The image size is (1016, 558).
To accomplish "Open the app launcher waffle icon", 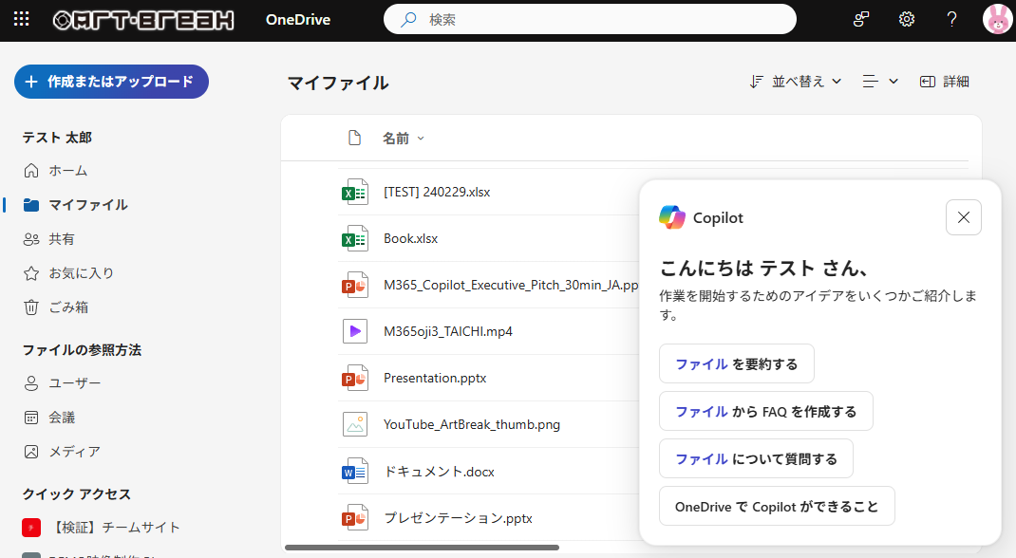I will 21,19.
